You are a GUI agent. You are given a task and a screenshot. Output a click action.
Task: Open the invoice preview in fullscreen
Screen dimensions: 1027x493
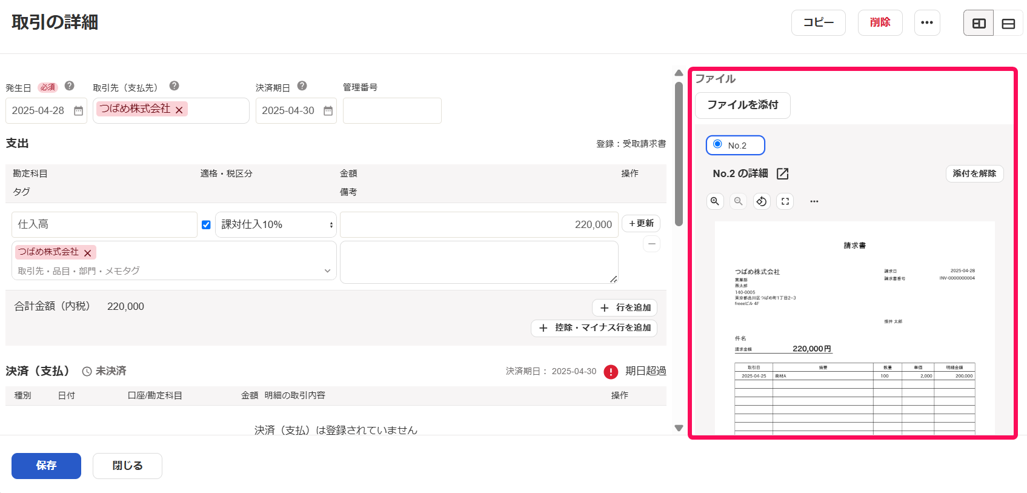point(785,201)
